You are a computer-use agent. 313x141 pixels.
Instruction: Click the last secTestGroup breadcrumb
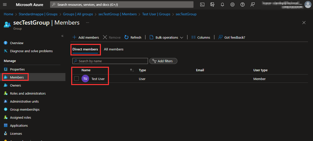click(x=186, y=14)
